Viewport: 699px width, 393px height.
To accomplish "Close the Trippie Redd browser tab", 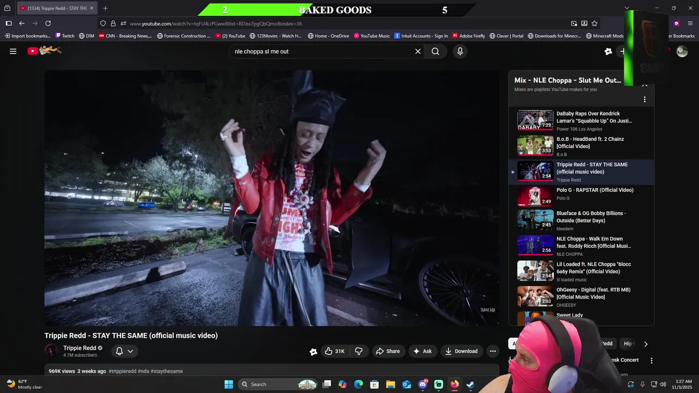I will [91, 8].
